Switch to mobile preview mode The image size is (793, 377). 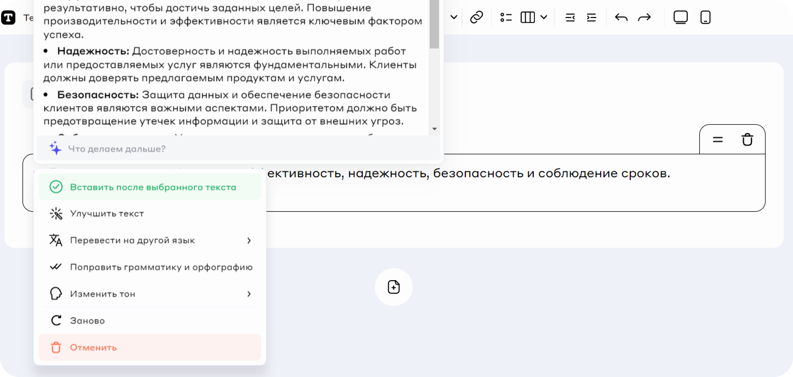pyautogui.click(x=705, y=17)
